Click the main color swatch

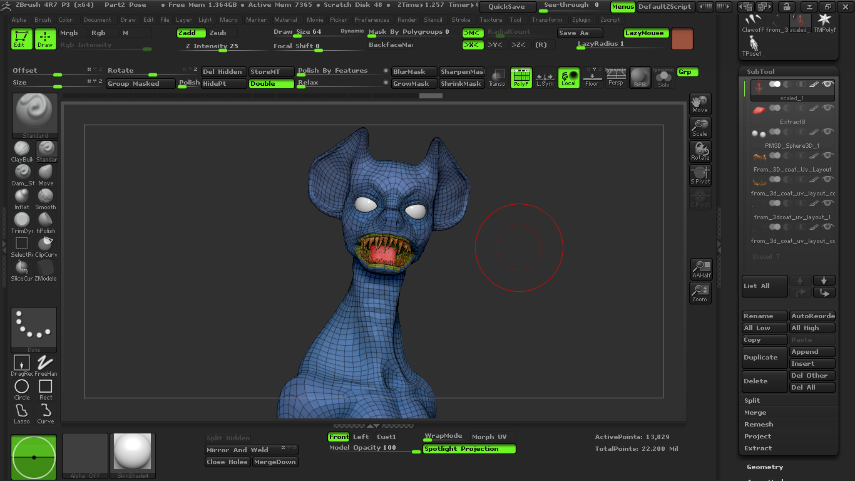pos(682,39)
